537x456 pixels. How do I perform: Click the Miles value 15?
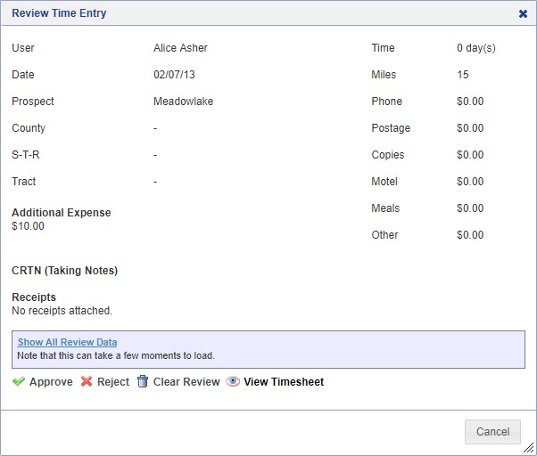463,75
